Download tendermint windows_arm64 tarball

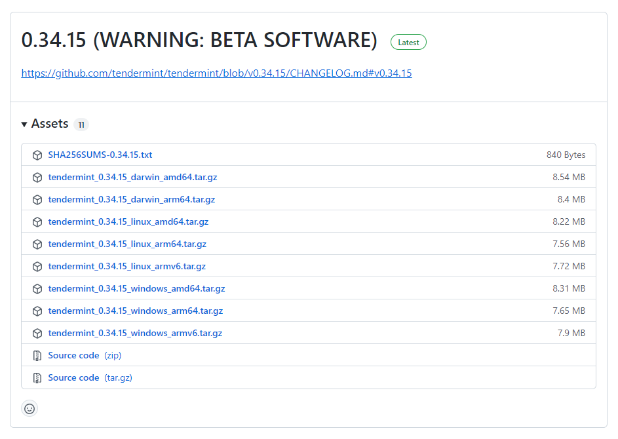click(x=136, y=311)
